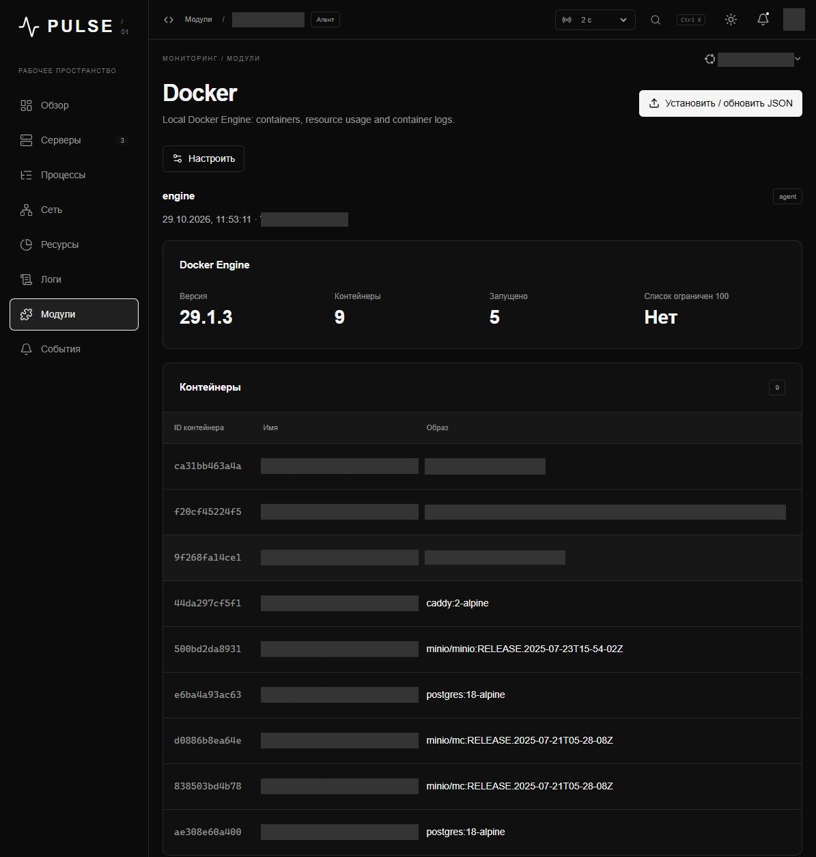Select container ID 44da297cf5f1
This screenshot has width=816, height=857.
click(x=208, y=604)
